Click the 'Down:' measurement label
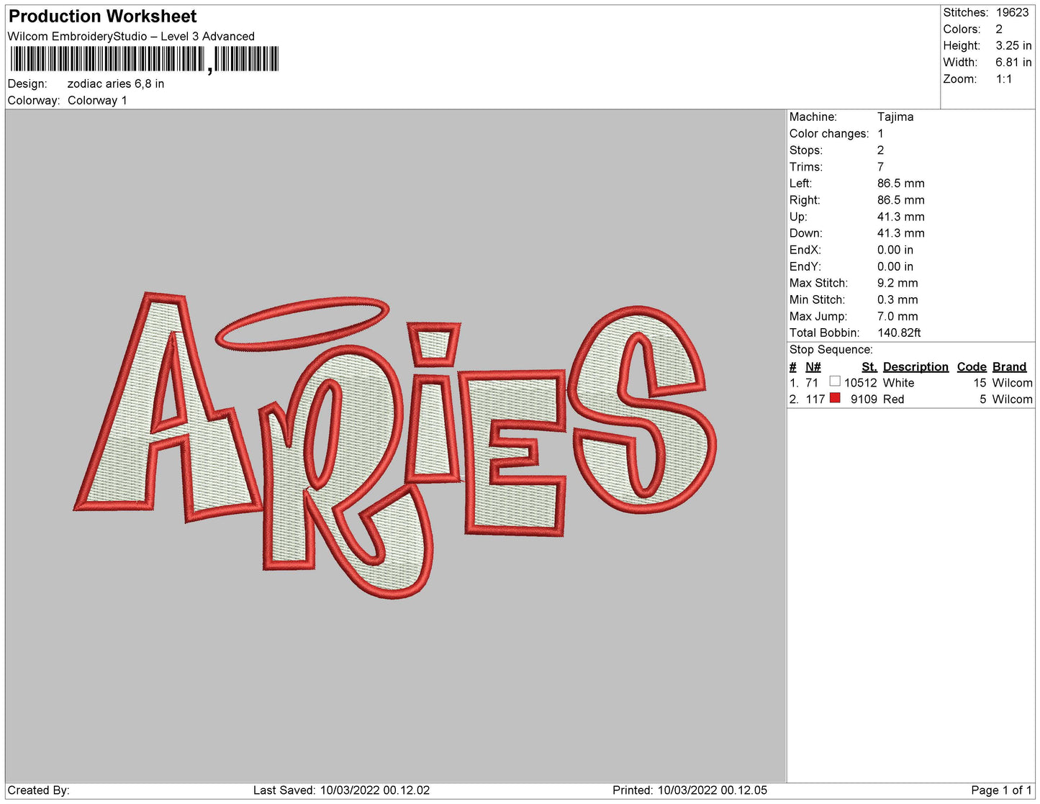Viewport: 1040px width, 804px height. [806, 232]
